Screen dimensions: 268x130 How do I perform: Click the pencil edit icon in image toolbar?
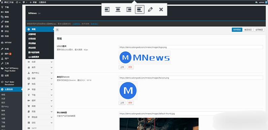tap(150, 9)
